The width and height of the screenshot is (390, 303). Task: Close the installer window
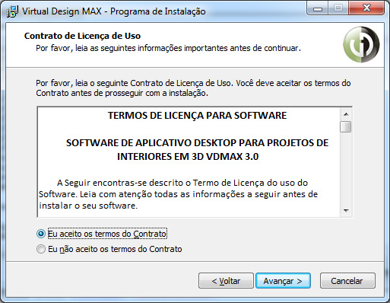point(366,9)
